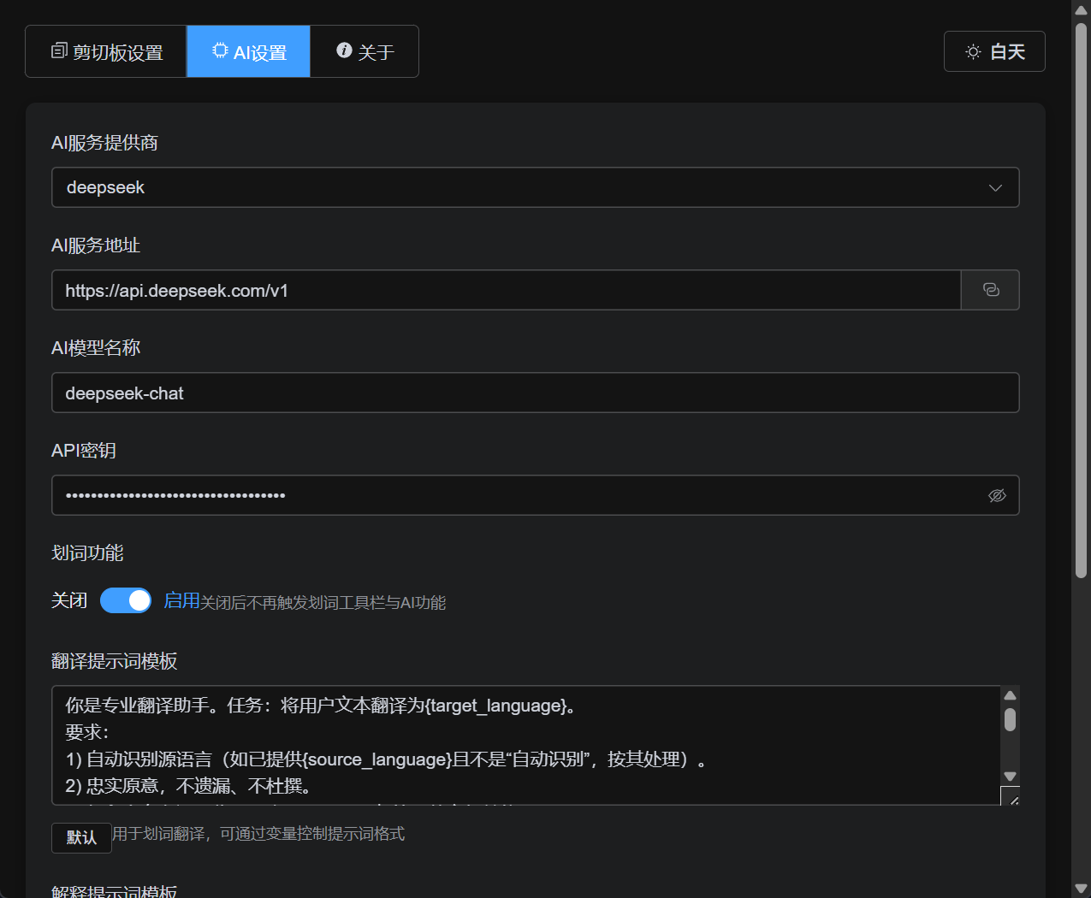Open the 剪切板设置 tab
1091x898 pixels.
pyautogui.click(x=106, y=51)
